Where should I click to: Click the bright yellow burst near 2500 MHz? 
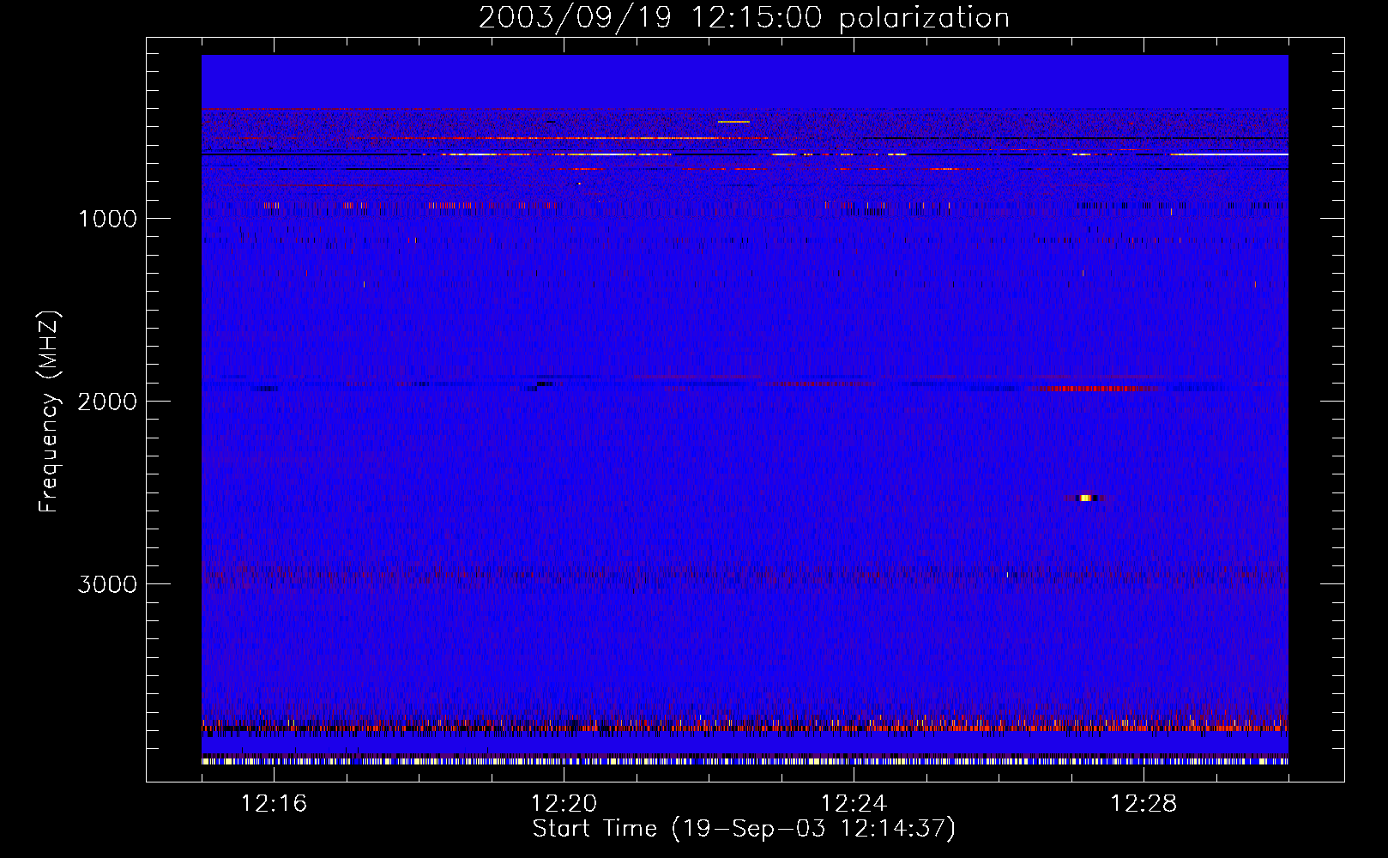(1086, 498)
